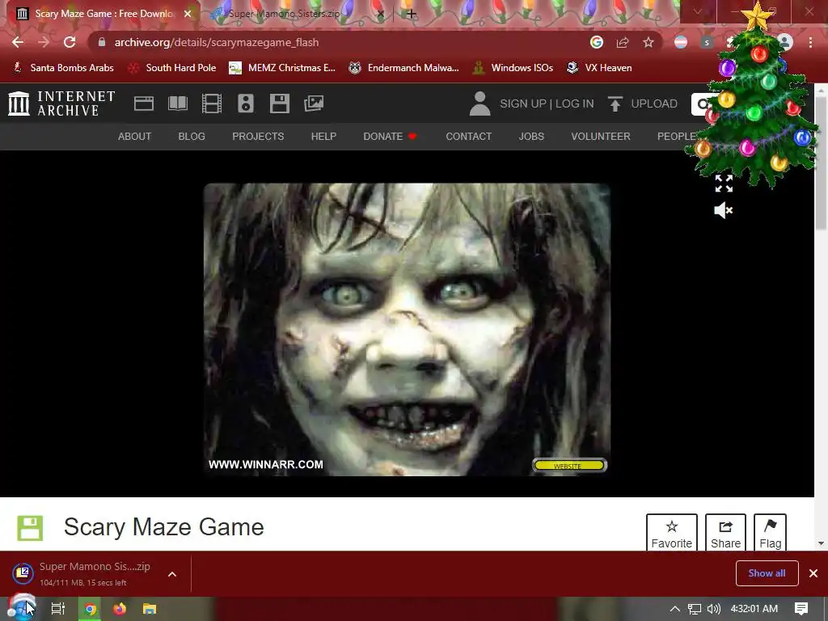Flag this item
The height and width of the screenshot is (621, 828).
click(770, 532)
